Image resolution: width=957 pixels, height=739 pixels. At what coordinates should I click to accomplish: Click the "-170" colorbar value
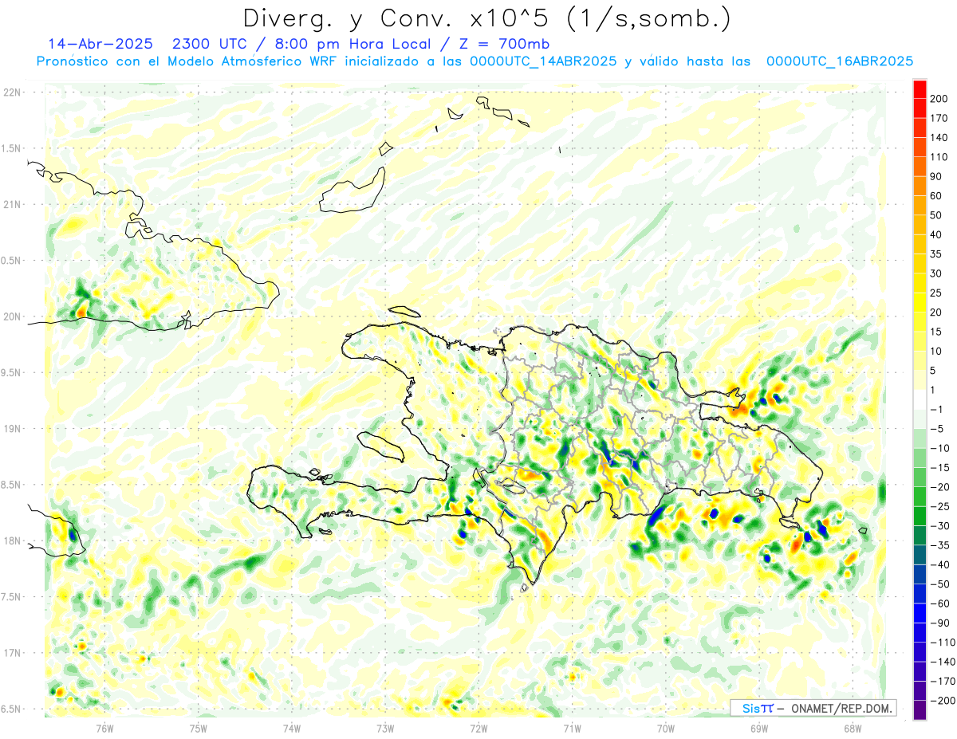tap(942, 682)
